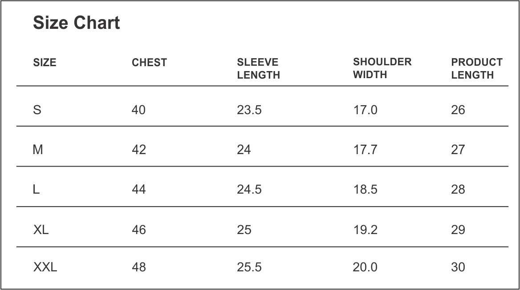Screen dimensions: 520x290
Task: Select the CHEST column header
Action: [149, 63]
